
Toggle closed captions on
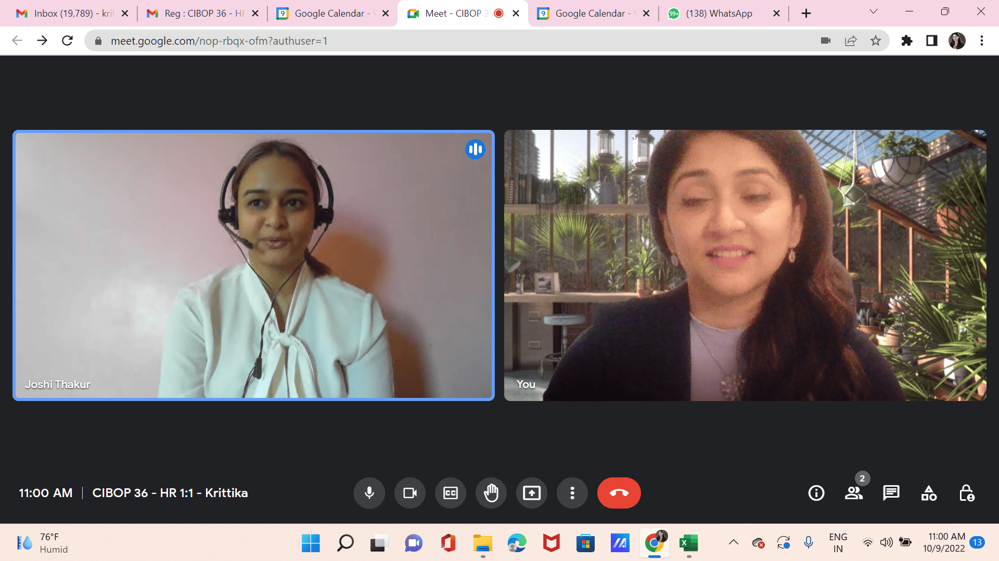coord(451,493)
